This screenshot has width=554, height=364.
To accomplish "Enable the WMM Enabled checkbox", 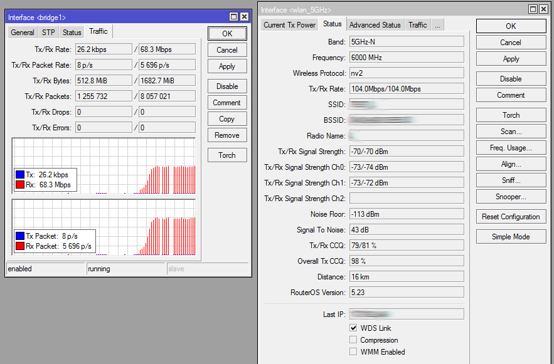I will pos(354,352).
